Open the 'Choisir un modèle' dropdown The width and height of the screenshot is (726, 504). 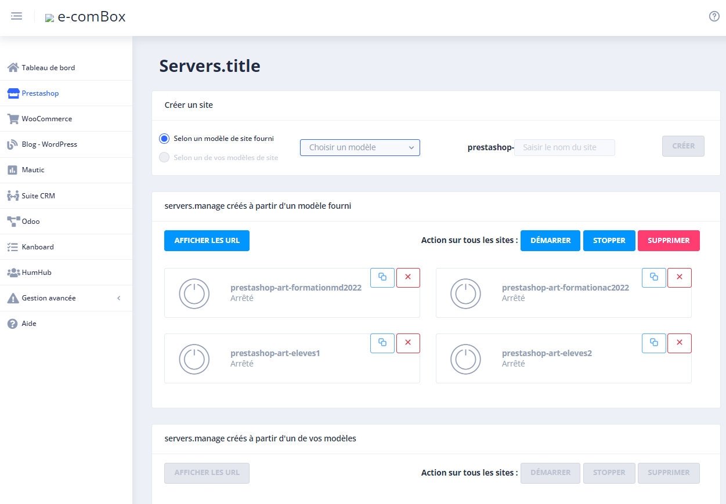(x=360, y=147)
